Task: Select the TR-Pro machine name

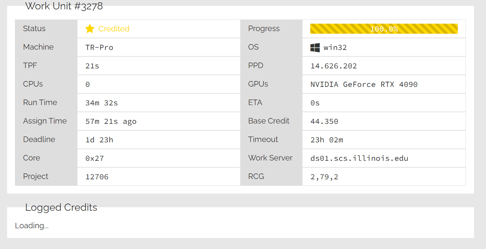Action: point(99,48)
